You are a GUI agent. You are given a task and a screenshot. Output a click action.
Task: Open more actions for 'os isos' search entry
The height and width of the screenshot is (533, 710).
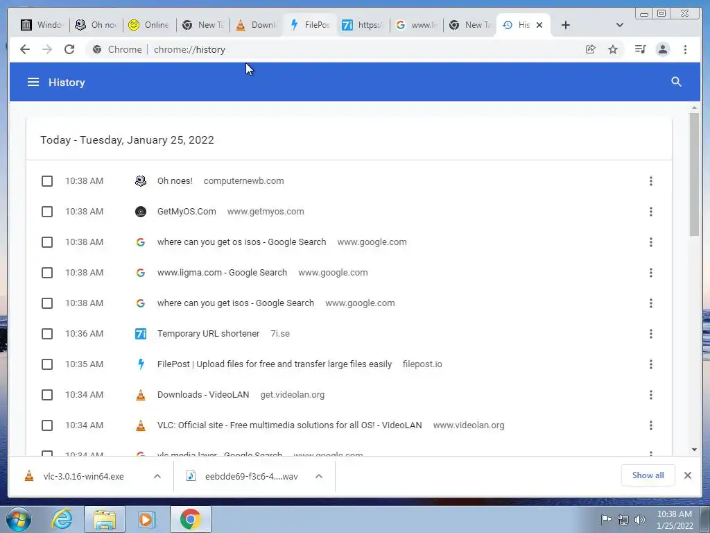pyautogui.click(x=650, y=242)
